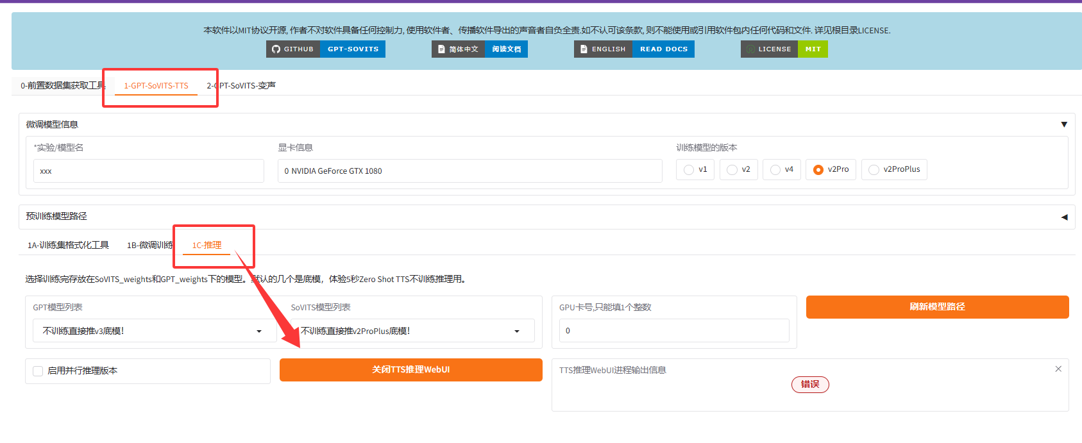The width and height of the screenshot is (1082, 443).
Task: Click the GPU卡号 input field
Action: 674,331
